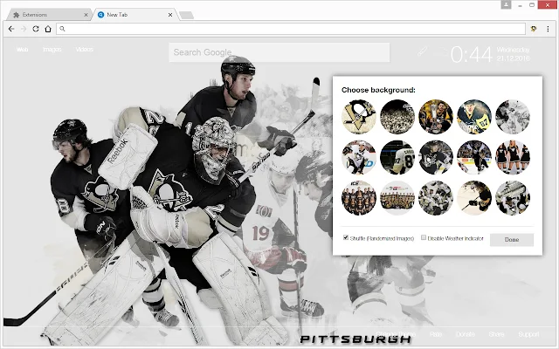The height and width of the screenshot is (349, 559).
Task: Open the home page via house icon
Action: click(48, 29)
